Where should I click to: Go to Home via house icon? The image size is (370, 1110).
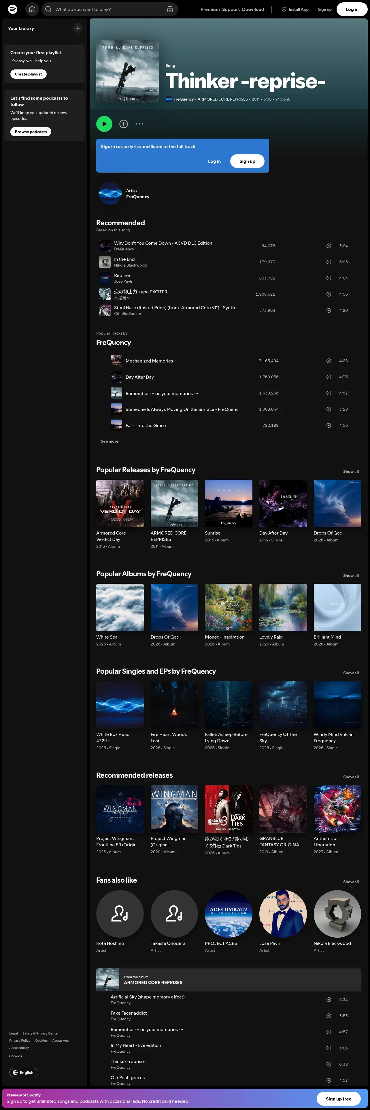coord(32,9)
